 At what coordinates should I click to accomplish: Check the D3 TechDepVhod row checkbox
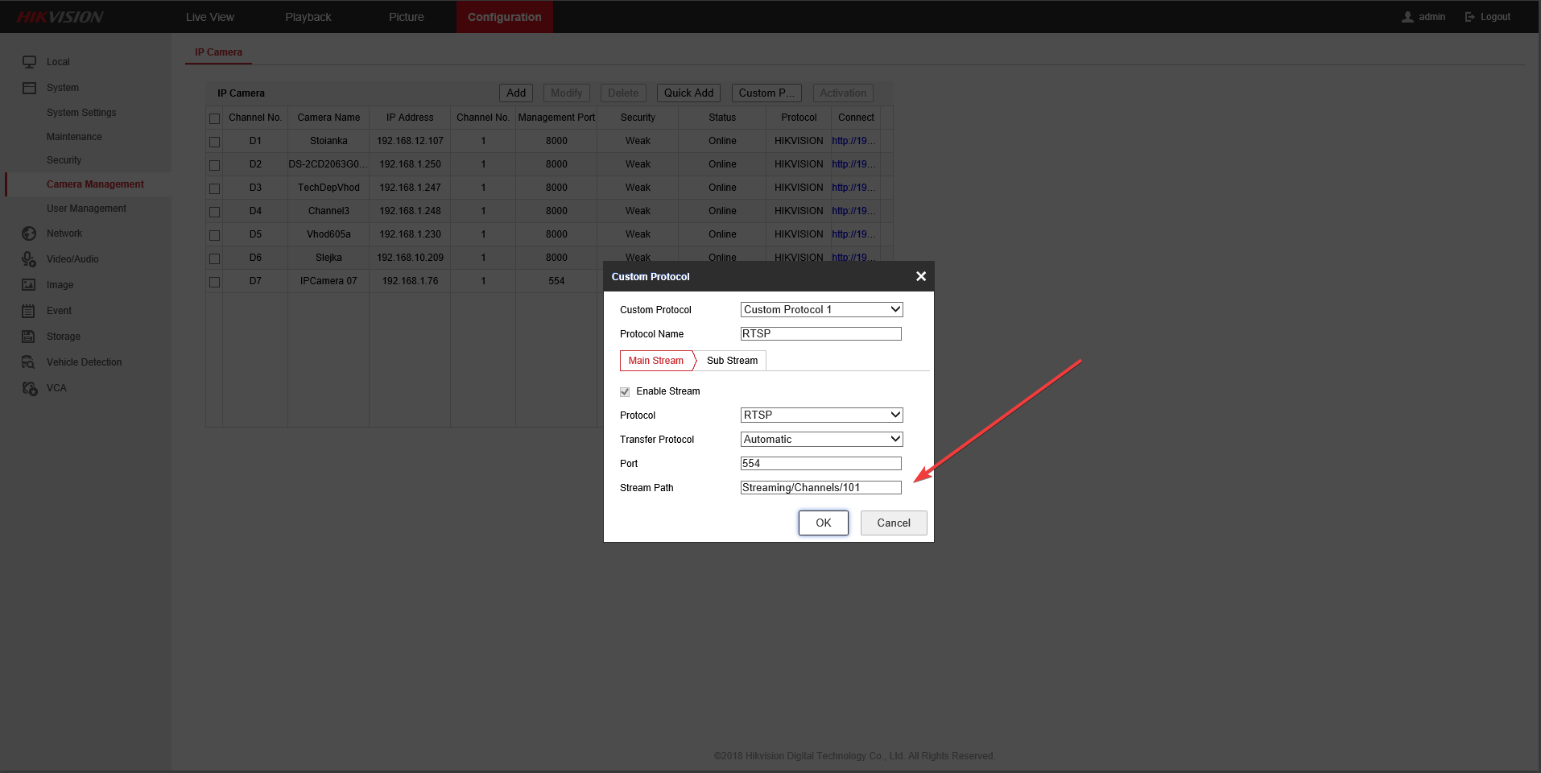215,188
